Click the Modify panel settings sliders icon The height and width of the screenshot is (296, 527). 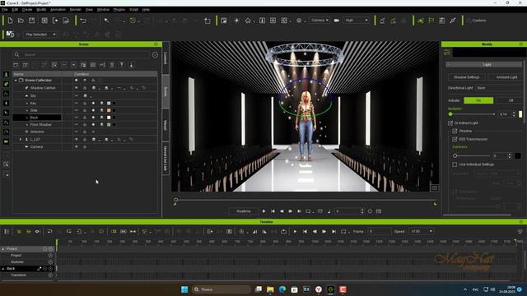[x=446, y=53]
